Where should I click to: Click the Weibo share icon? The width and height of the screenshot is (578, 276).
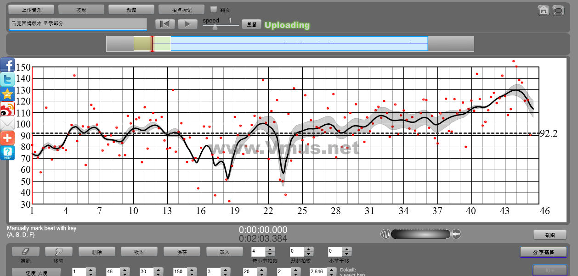(x=7, y=110)
